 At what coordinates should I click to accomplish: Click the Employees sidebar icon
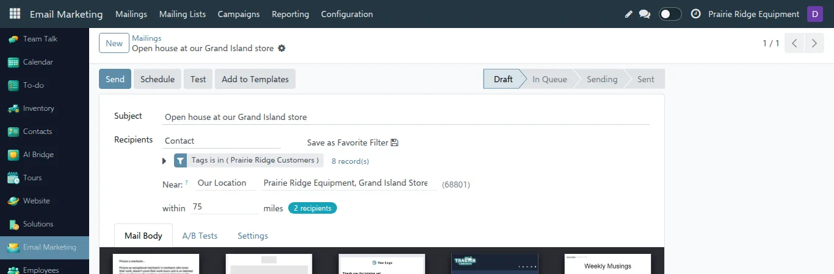click(13, 270)
